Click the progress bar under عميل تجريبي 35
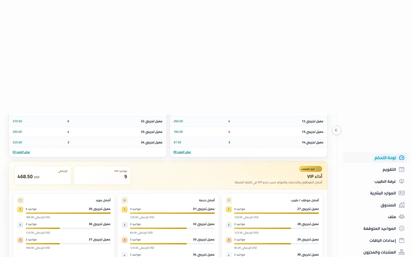The width and height of the screenshot is (412, 257). [x=68, y=213]
